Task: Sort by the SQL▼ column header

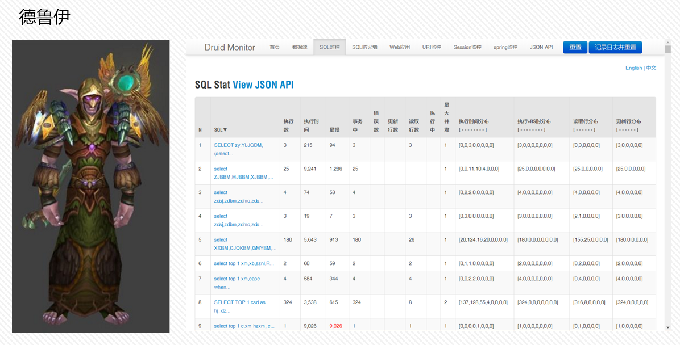Action: point(221,130)
